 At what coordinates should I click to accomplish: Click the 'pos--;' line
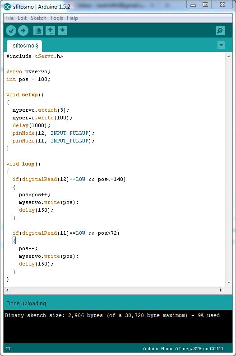click(x=28, y=249)
